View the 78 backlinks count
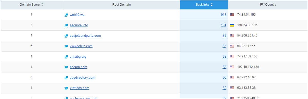The height and width of the screenshot is (99, 308). [x=224, y=36]
